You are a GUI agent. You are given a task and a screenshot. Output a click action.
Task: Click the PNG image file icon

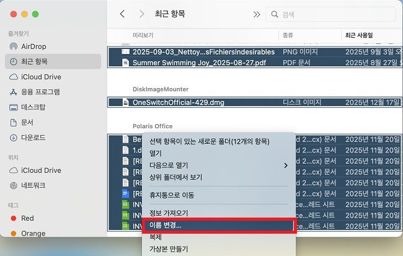(125, 51)
